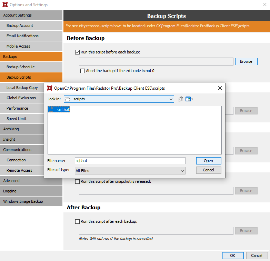Viewport: 270px width, 261px height.
Task: Select Backup Scripts in sidebar
Action: coord(31,77)
